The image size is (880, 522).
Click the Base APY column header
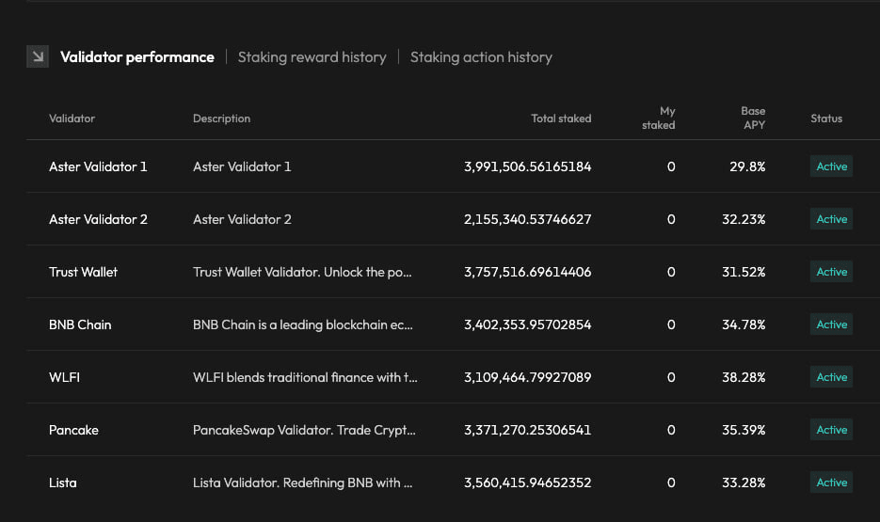[x=752, y=118]
